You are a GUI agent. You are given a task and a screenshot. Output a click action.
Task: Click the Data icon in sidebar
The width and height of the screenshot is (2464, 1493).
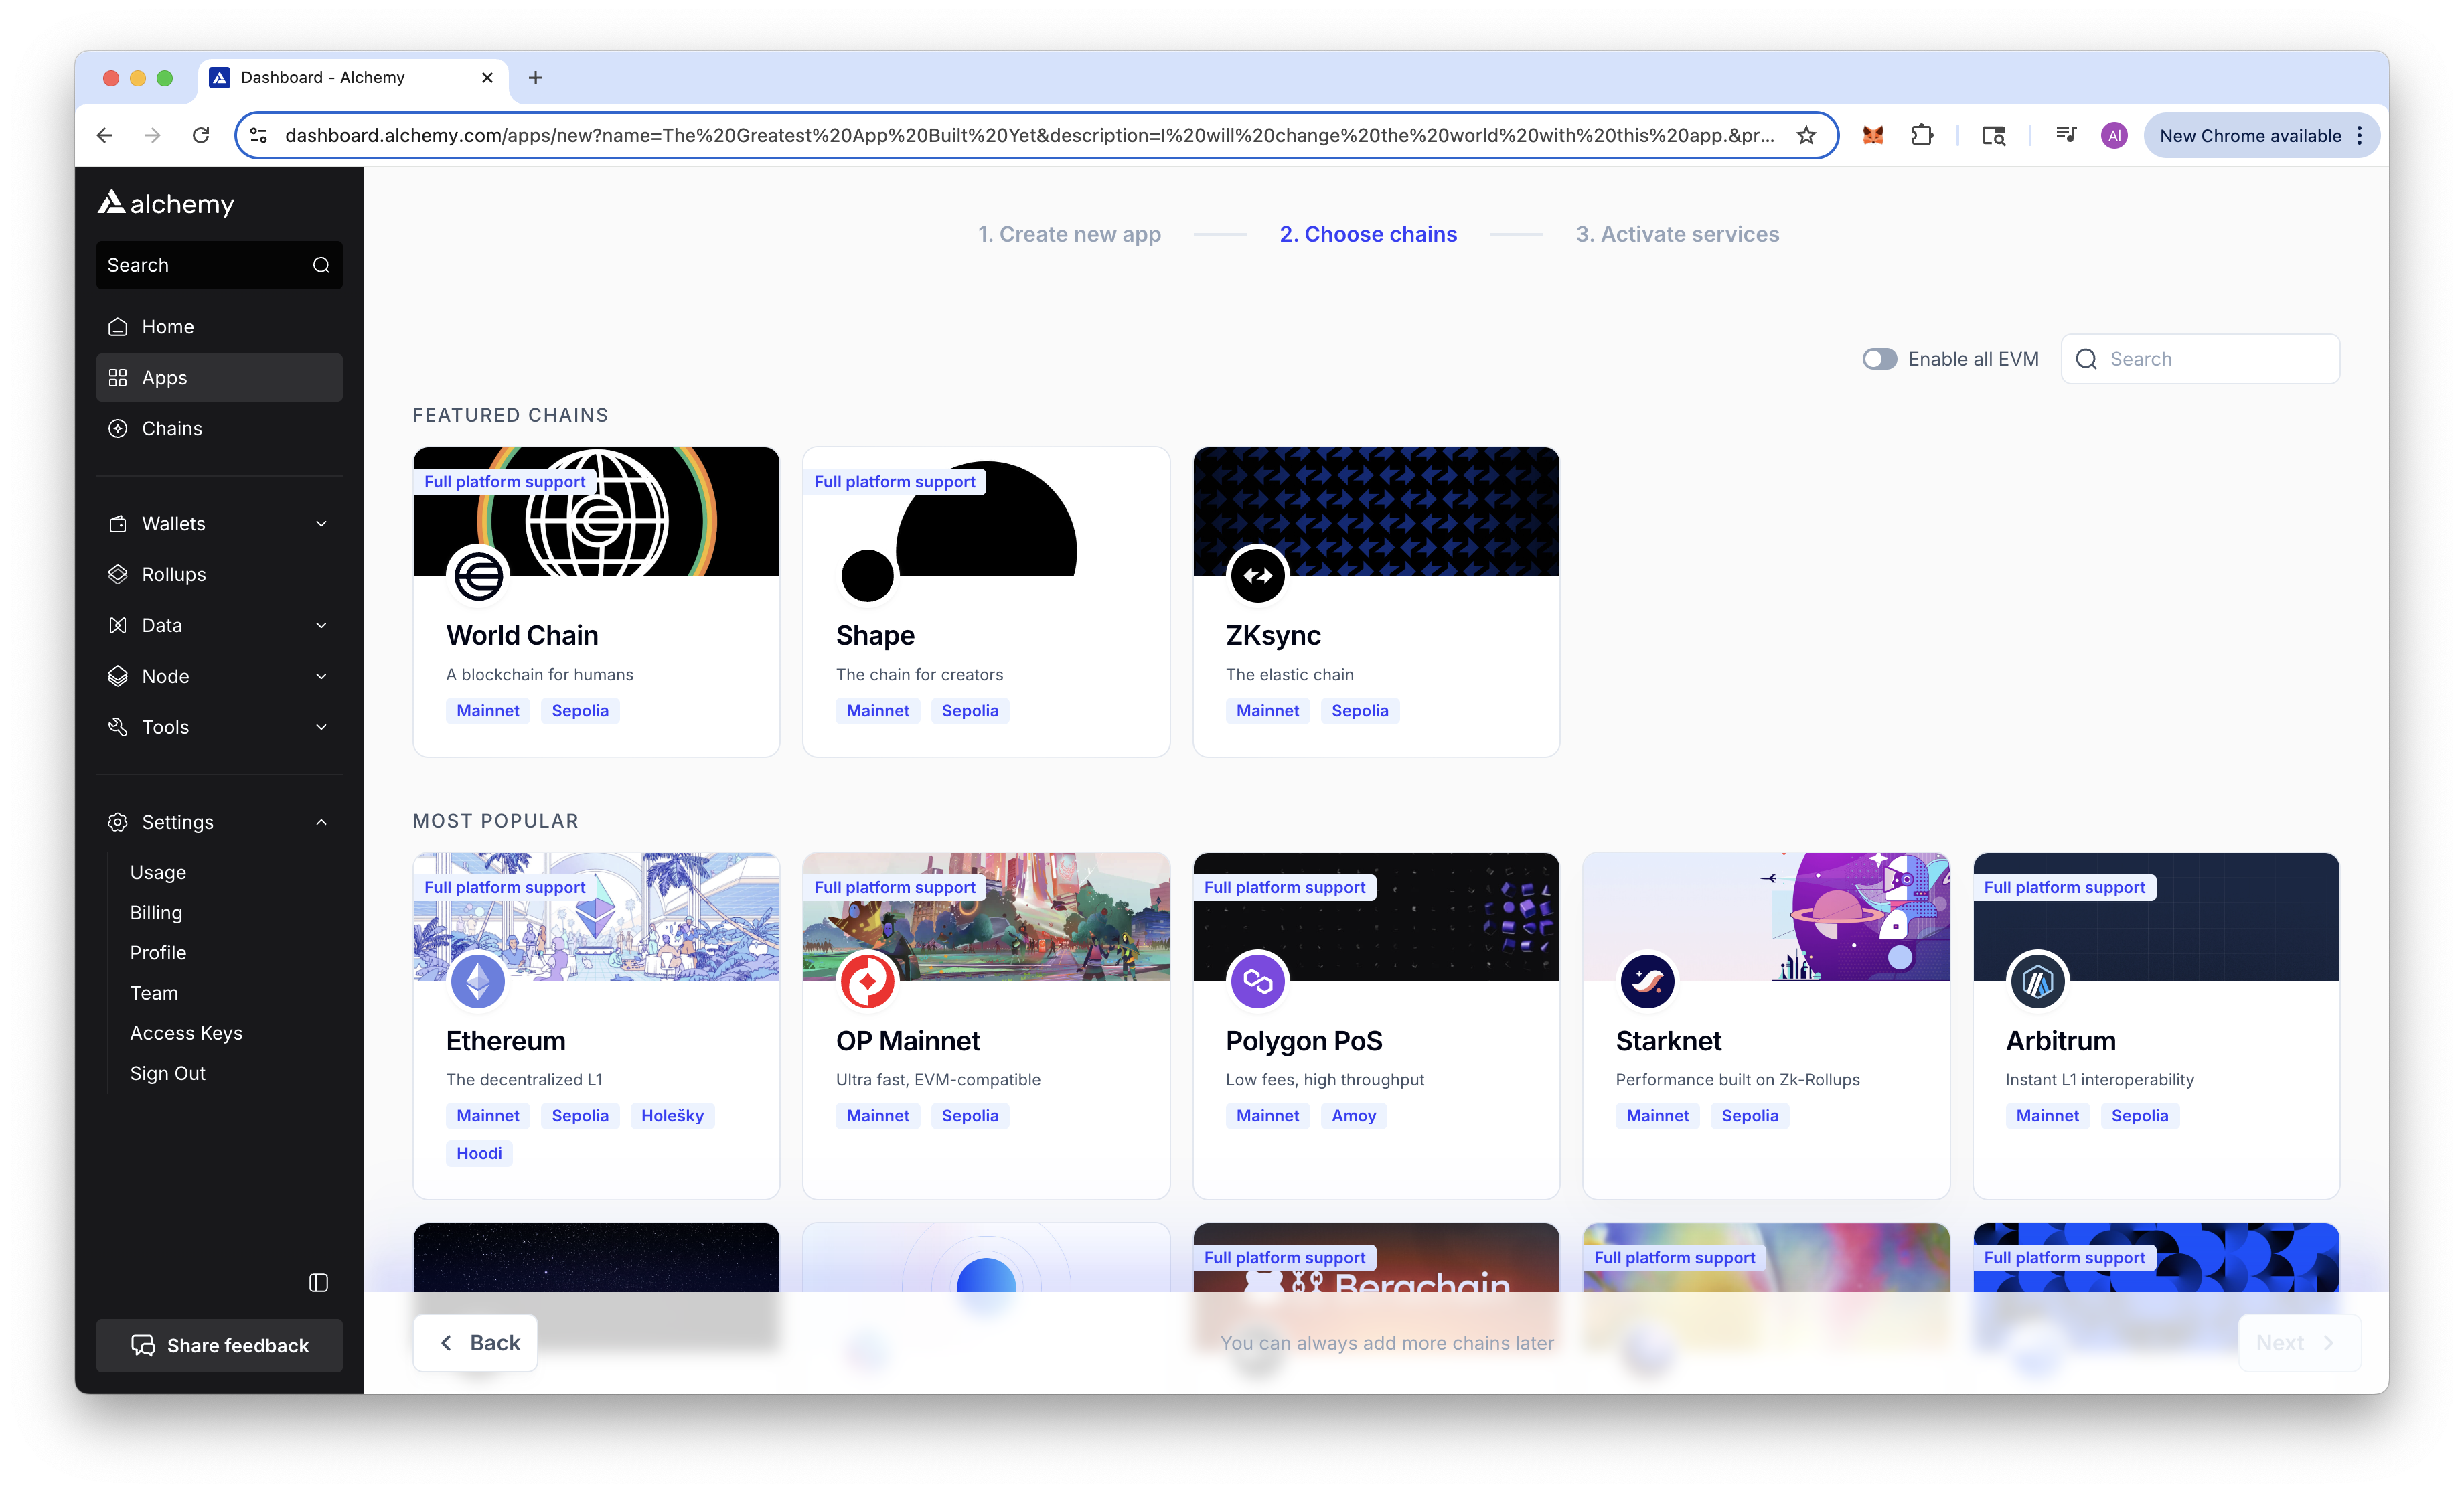click(x=118, y=626)
